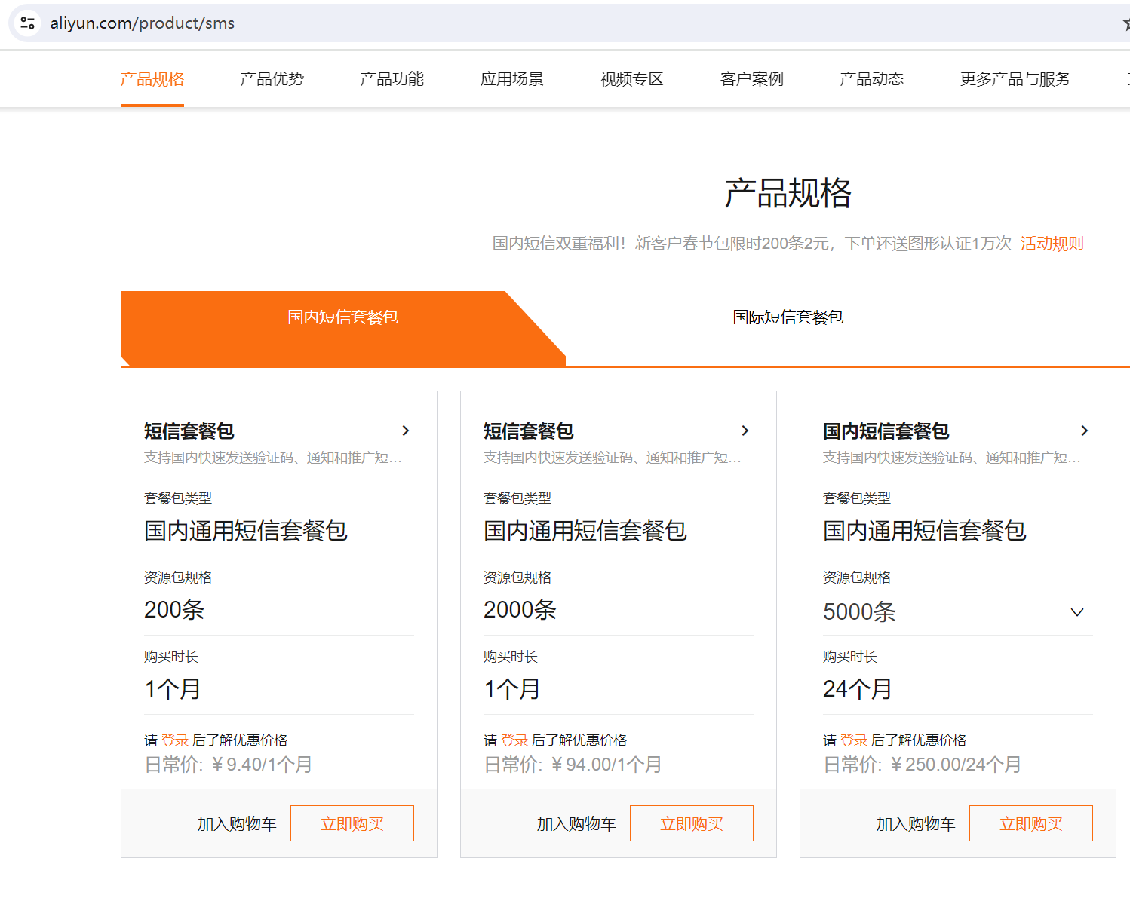Switch to 国际短信套餐包 tab

[788, 317]
